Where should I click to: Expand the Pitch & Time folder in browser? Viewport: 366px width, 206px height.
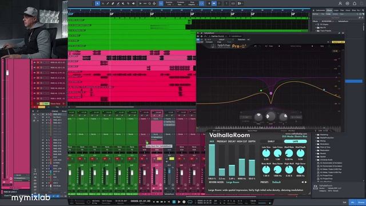click(x=316, y=148)
